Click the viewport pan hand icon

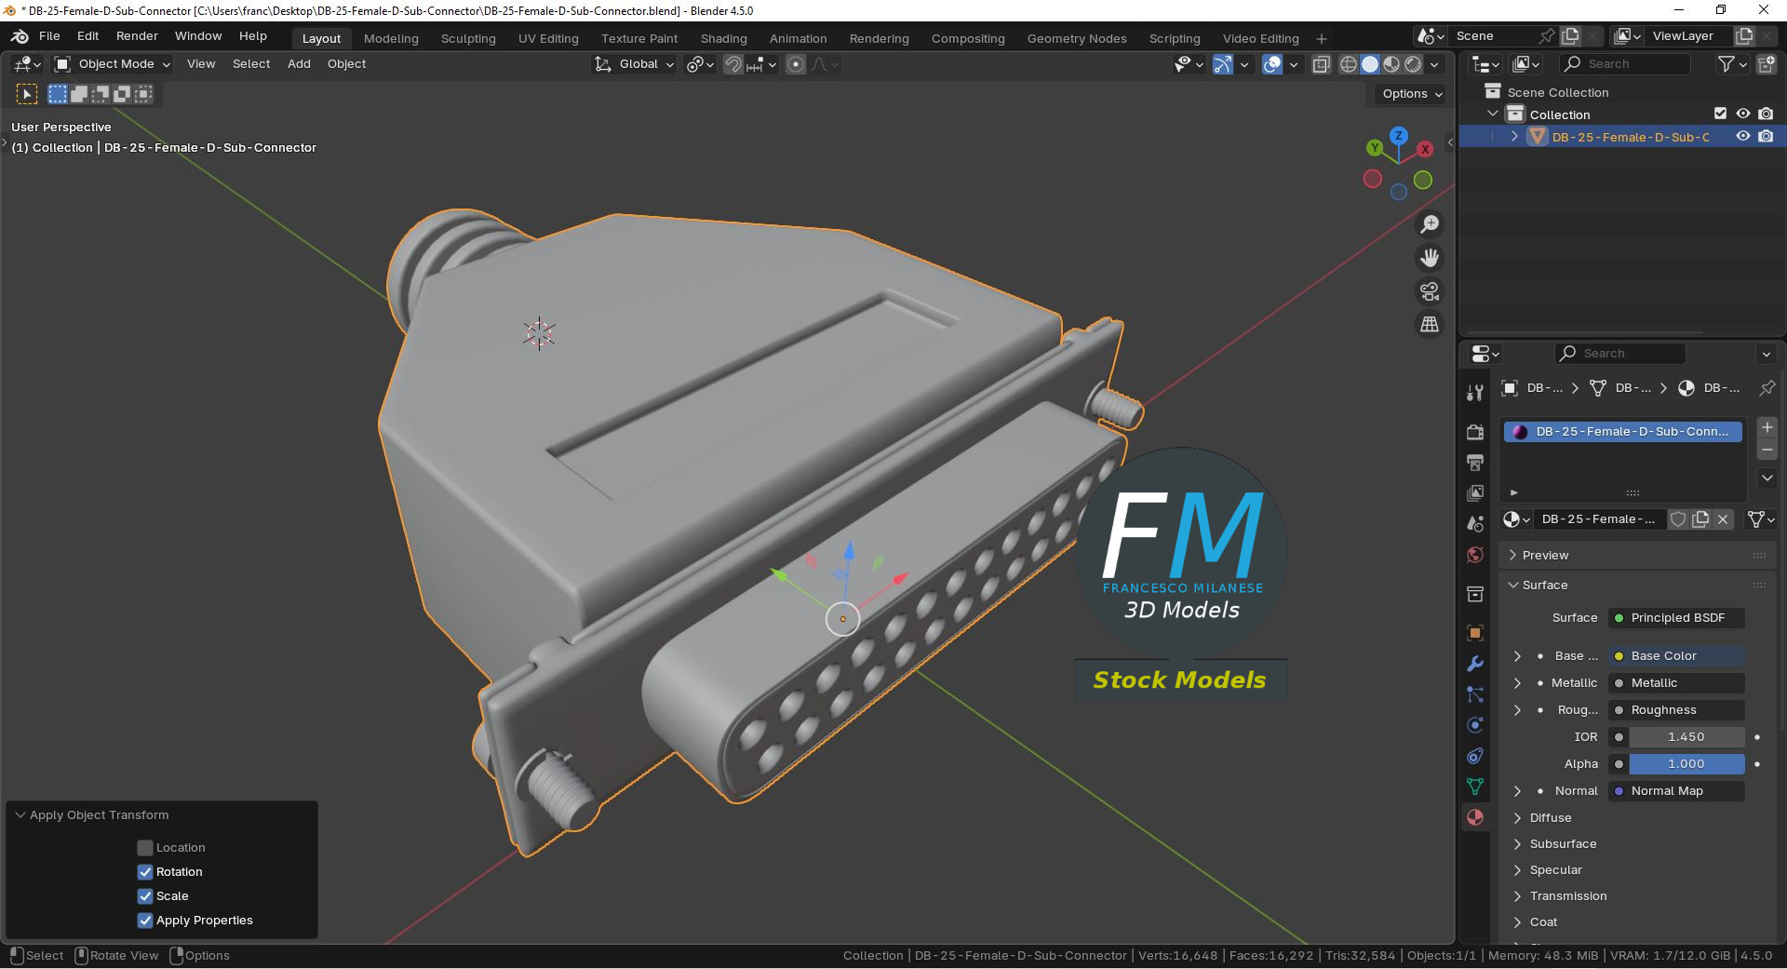[1430, 258]
